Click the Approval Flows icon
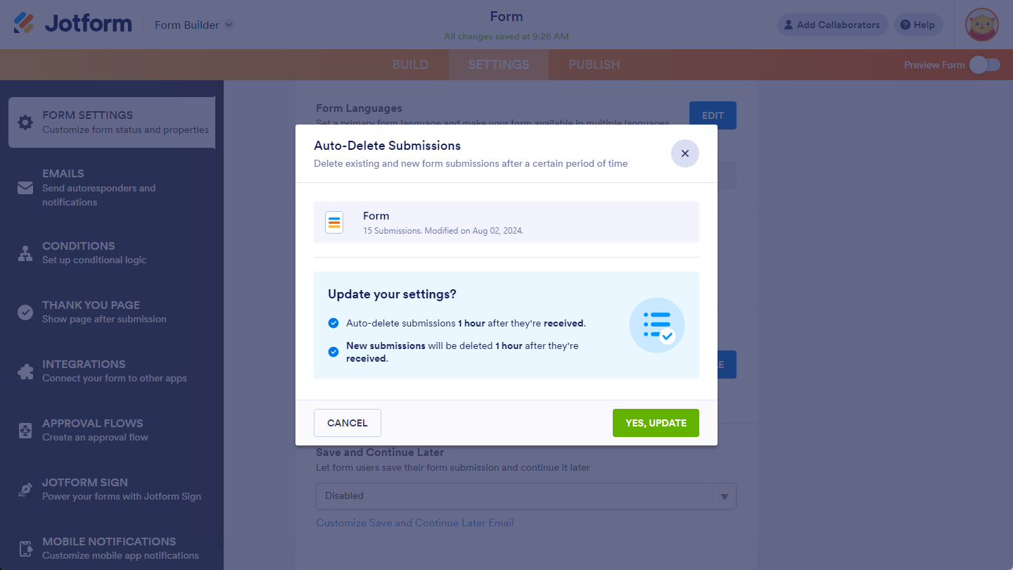 click(25, 431)
